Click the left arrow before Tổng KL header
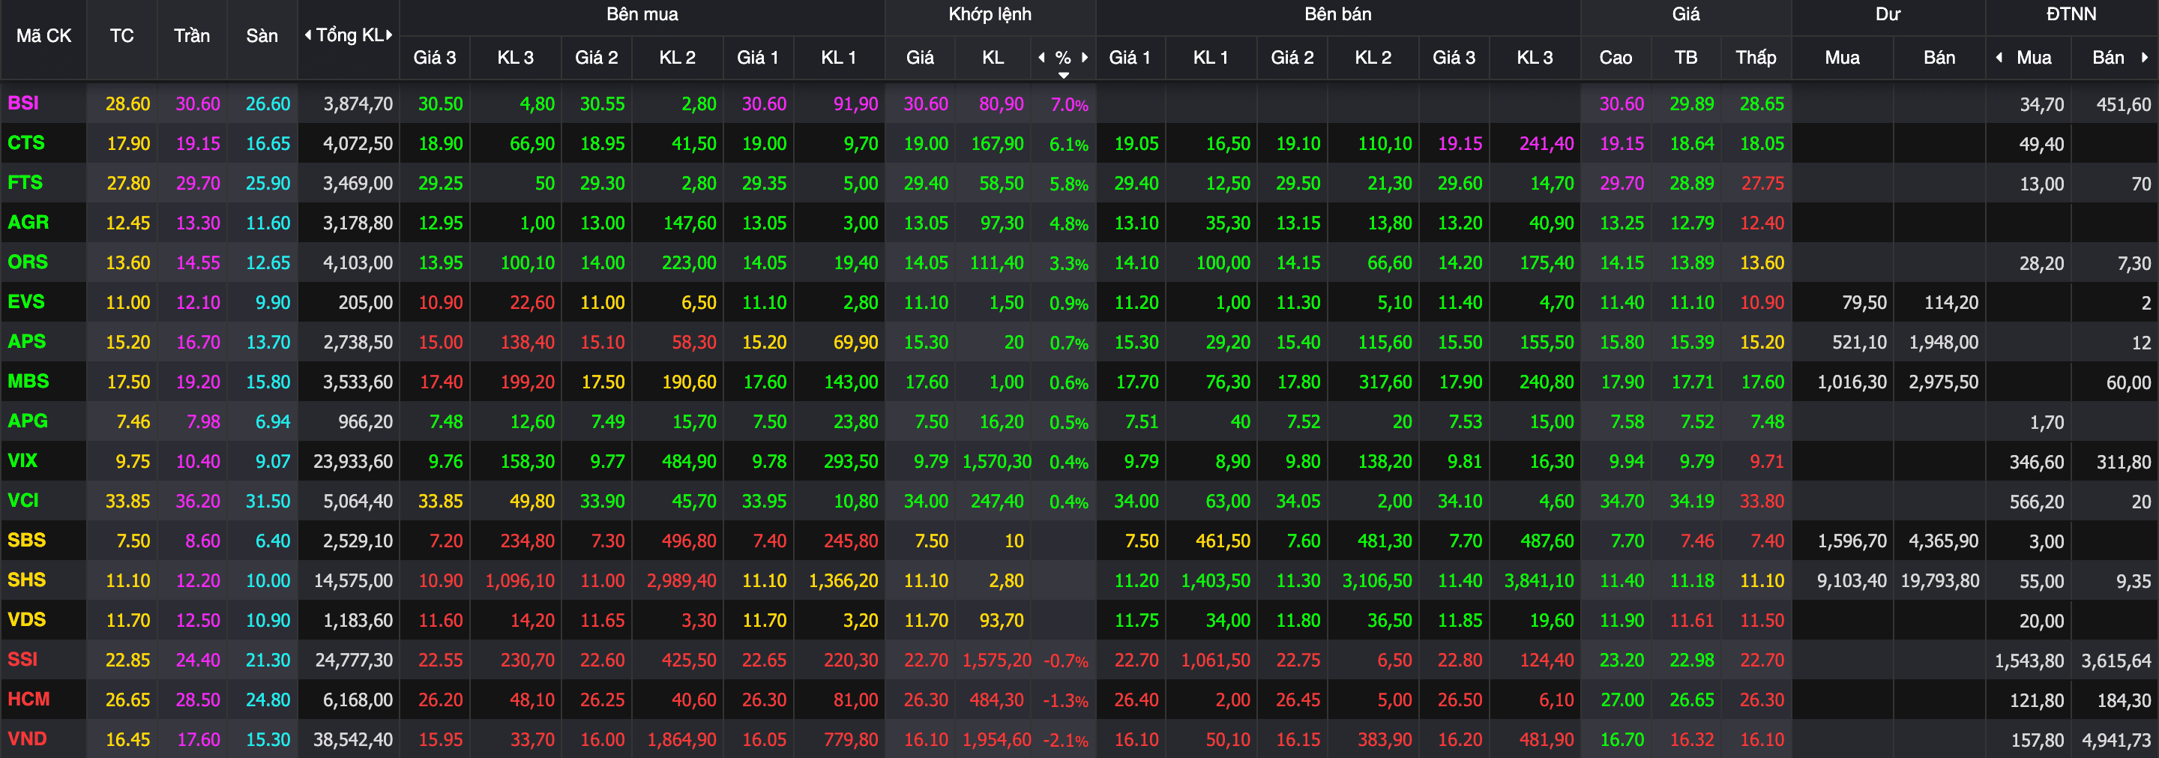Screen dimensions: 2159x758 click(x=308, y=35)
